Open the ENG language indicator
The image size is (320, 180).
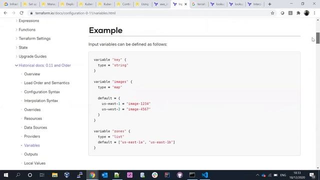(283, 175)
